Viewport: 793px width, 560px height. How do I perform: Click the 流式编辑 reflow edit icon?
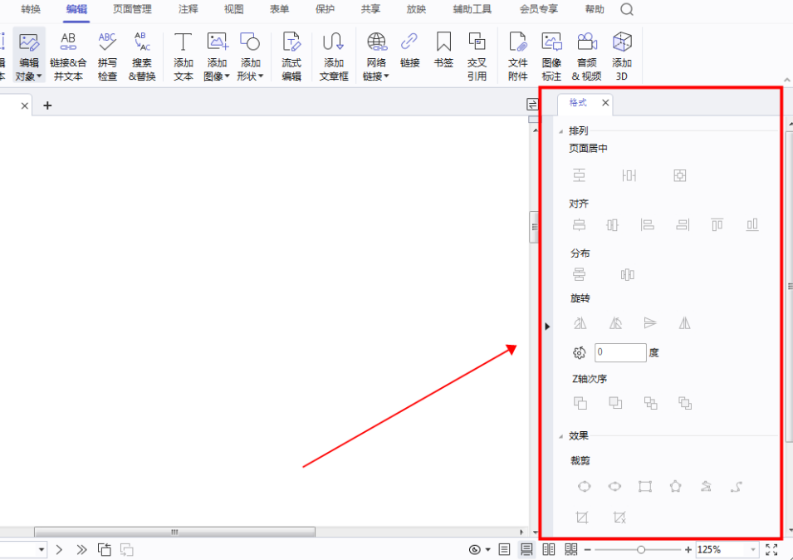(x=291, y=56)
